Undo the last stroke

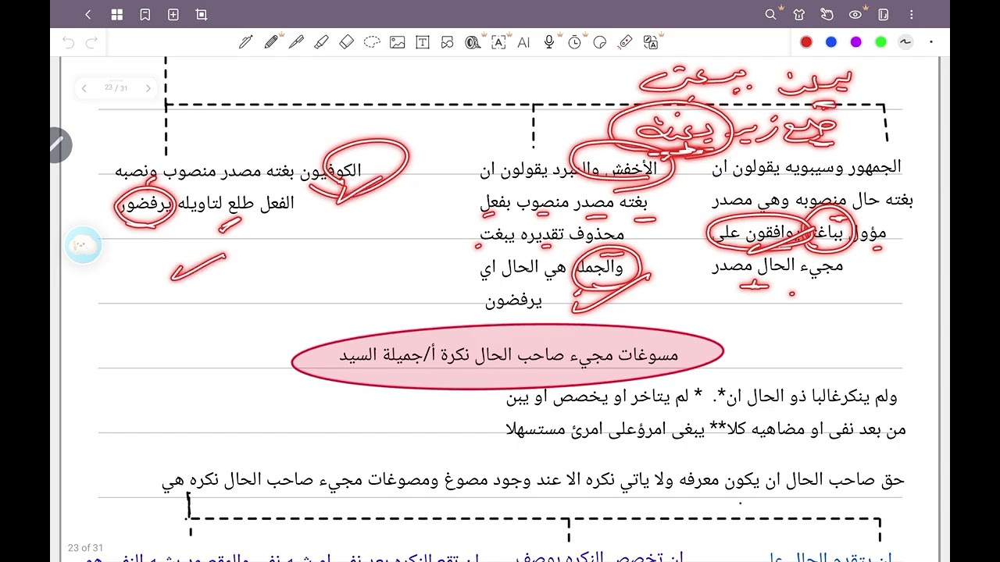(68, 42)
